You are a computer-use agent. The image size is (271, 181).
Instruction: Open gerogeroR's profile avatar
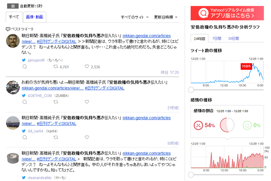tap(13, 41)
